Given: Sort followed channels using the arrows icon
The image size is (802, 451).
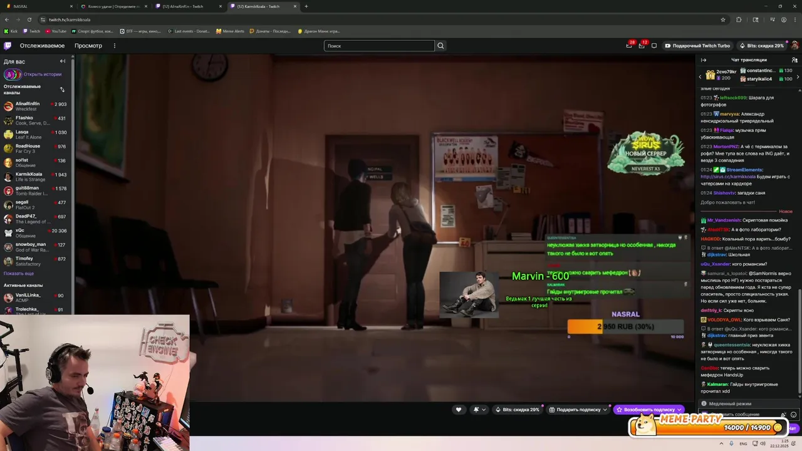Looking at the screenshot, I should click(x=62, y=90).
